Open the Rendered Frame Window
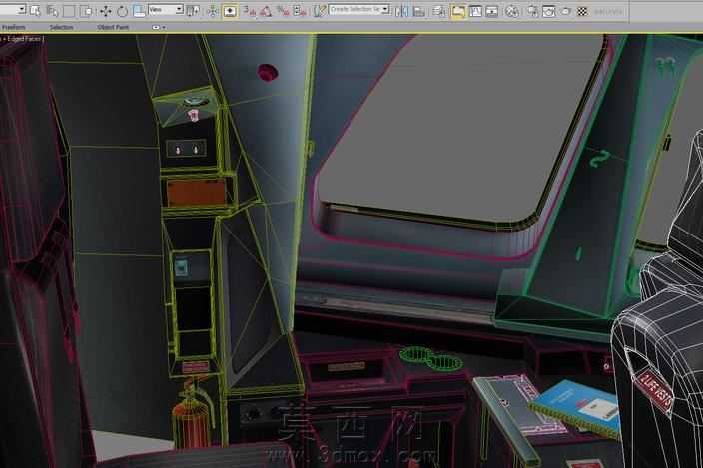 [549, 11]
